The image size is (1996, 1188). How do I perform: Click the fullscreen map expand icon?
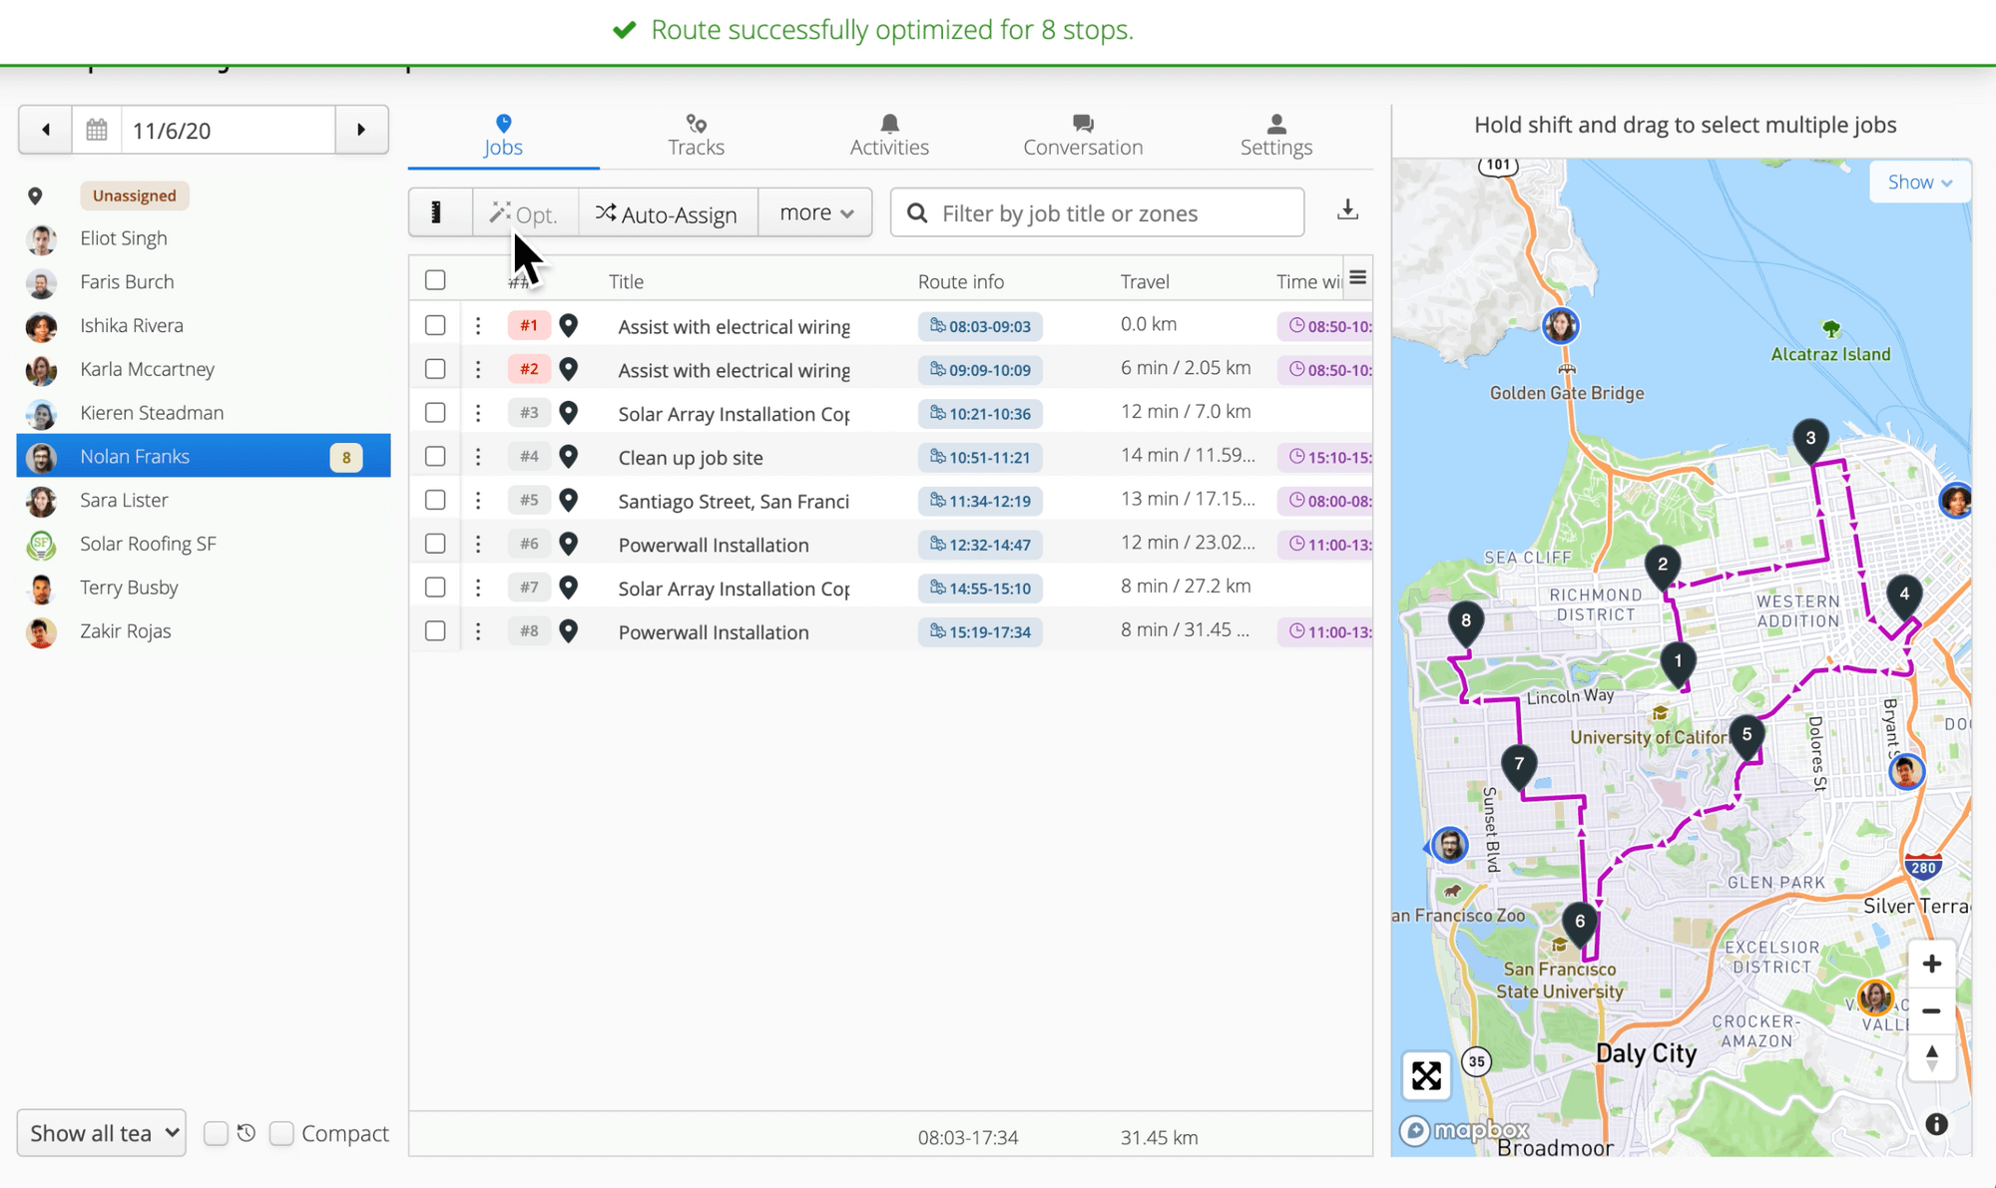point(1426,1075)
